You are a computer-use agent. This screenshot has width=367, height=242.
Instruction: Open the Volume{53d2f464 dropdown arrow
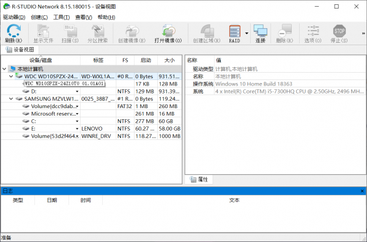click(x=77, y=136)
